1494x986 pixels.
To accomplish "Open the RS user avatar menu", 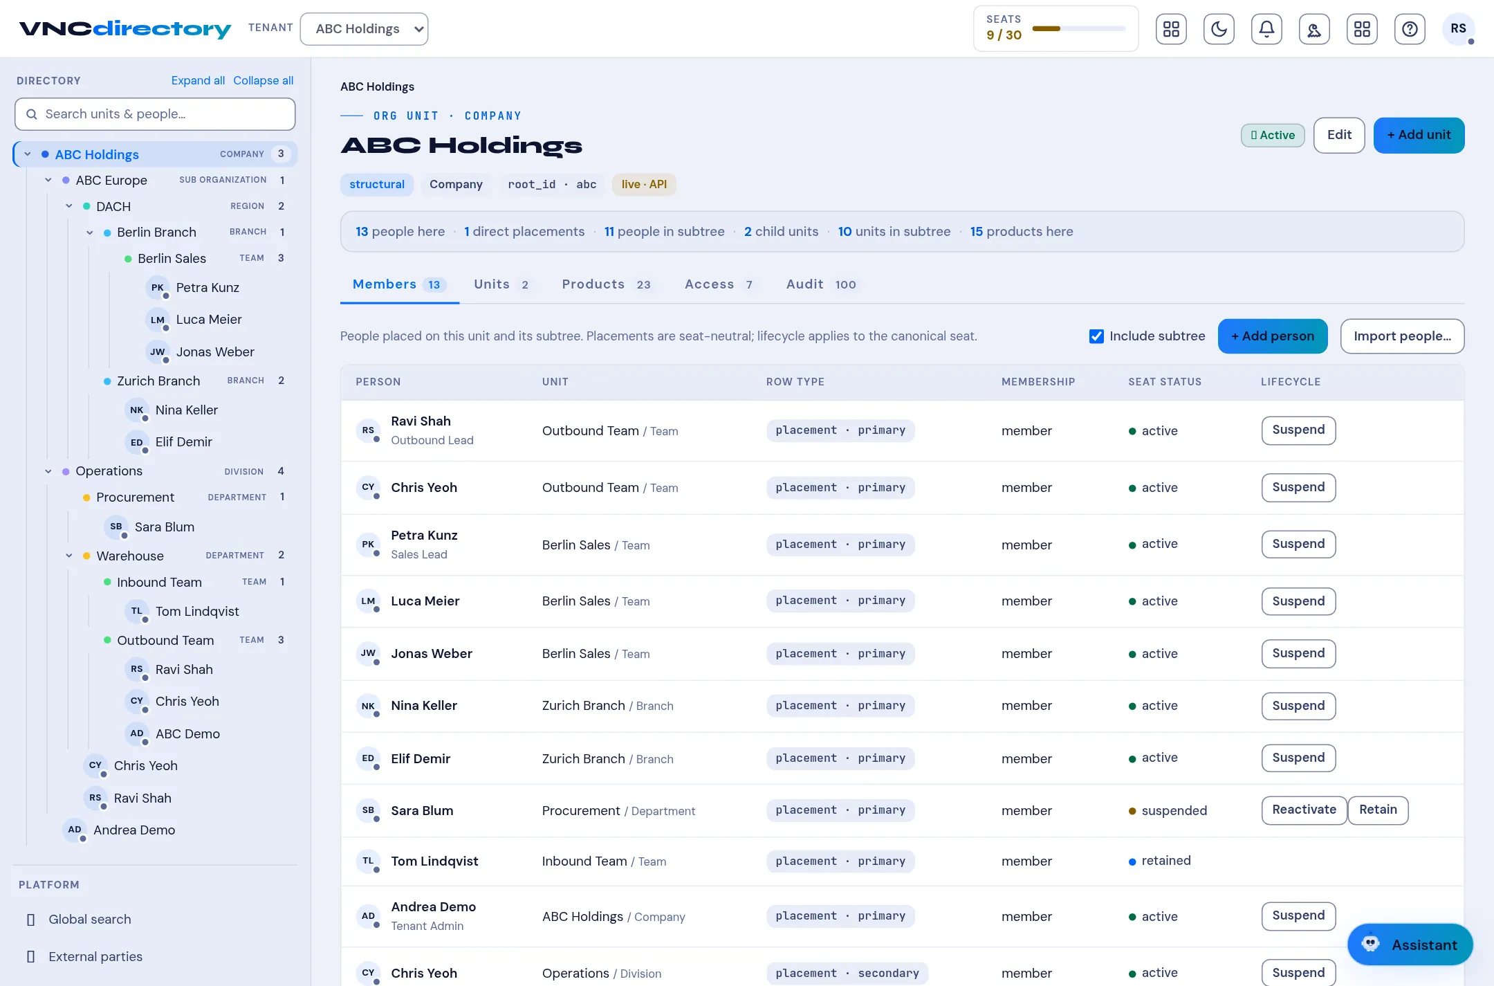I will 1458,29.
